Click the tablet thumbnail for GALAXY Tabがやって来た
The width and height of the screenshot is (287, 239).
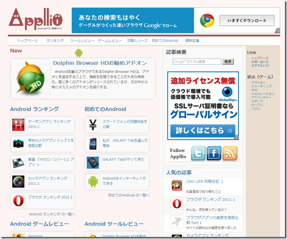click(93, 162)
